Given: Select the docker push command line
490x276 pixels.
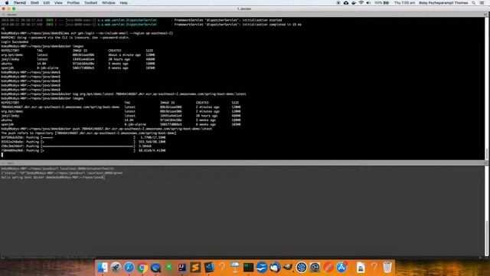Looking at the screenshot, I should point(106,129).
